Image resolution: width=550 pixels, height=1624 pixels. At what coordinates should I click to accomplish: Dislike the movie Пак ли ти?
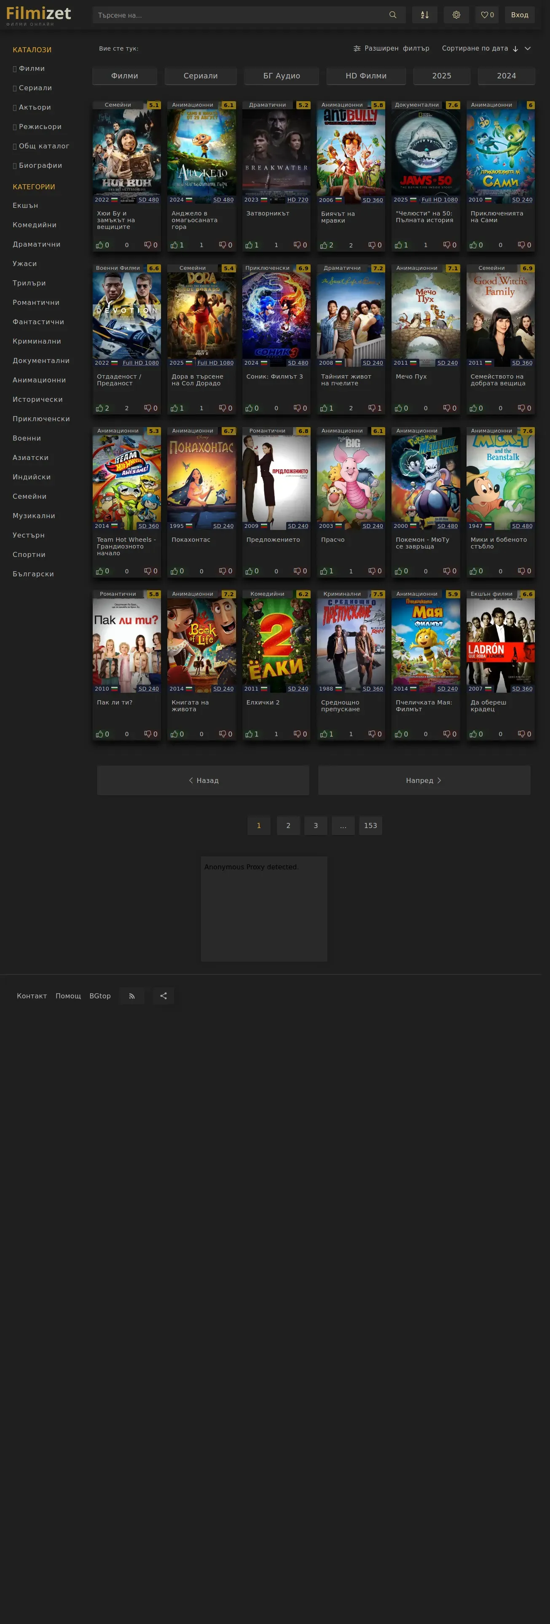tap(148, 734)
